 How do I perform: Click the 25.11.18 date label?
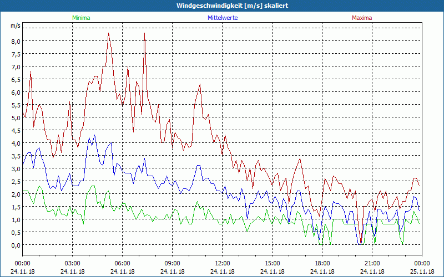tap(422, 271)
